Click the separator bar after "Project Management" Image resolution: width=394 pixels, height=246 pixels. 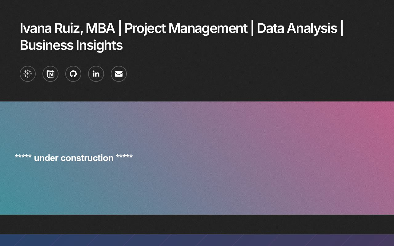click(252, 28)
